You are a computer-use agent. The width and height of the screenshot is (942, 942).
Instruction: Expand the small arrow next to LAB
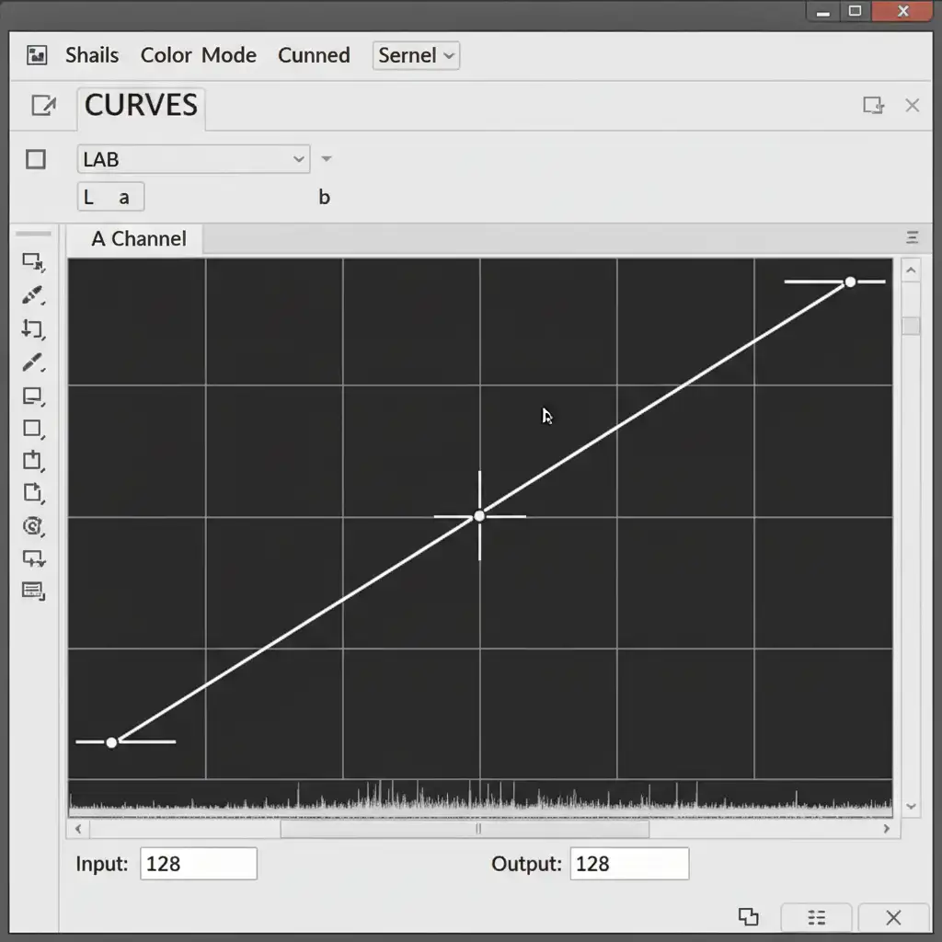[326, 159]
